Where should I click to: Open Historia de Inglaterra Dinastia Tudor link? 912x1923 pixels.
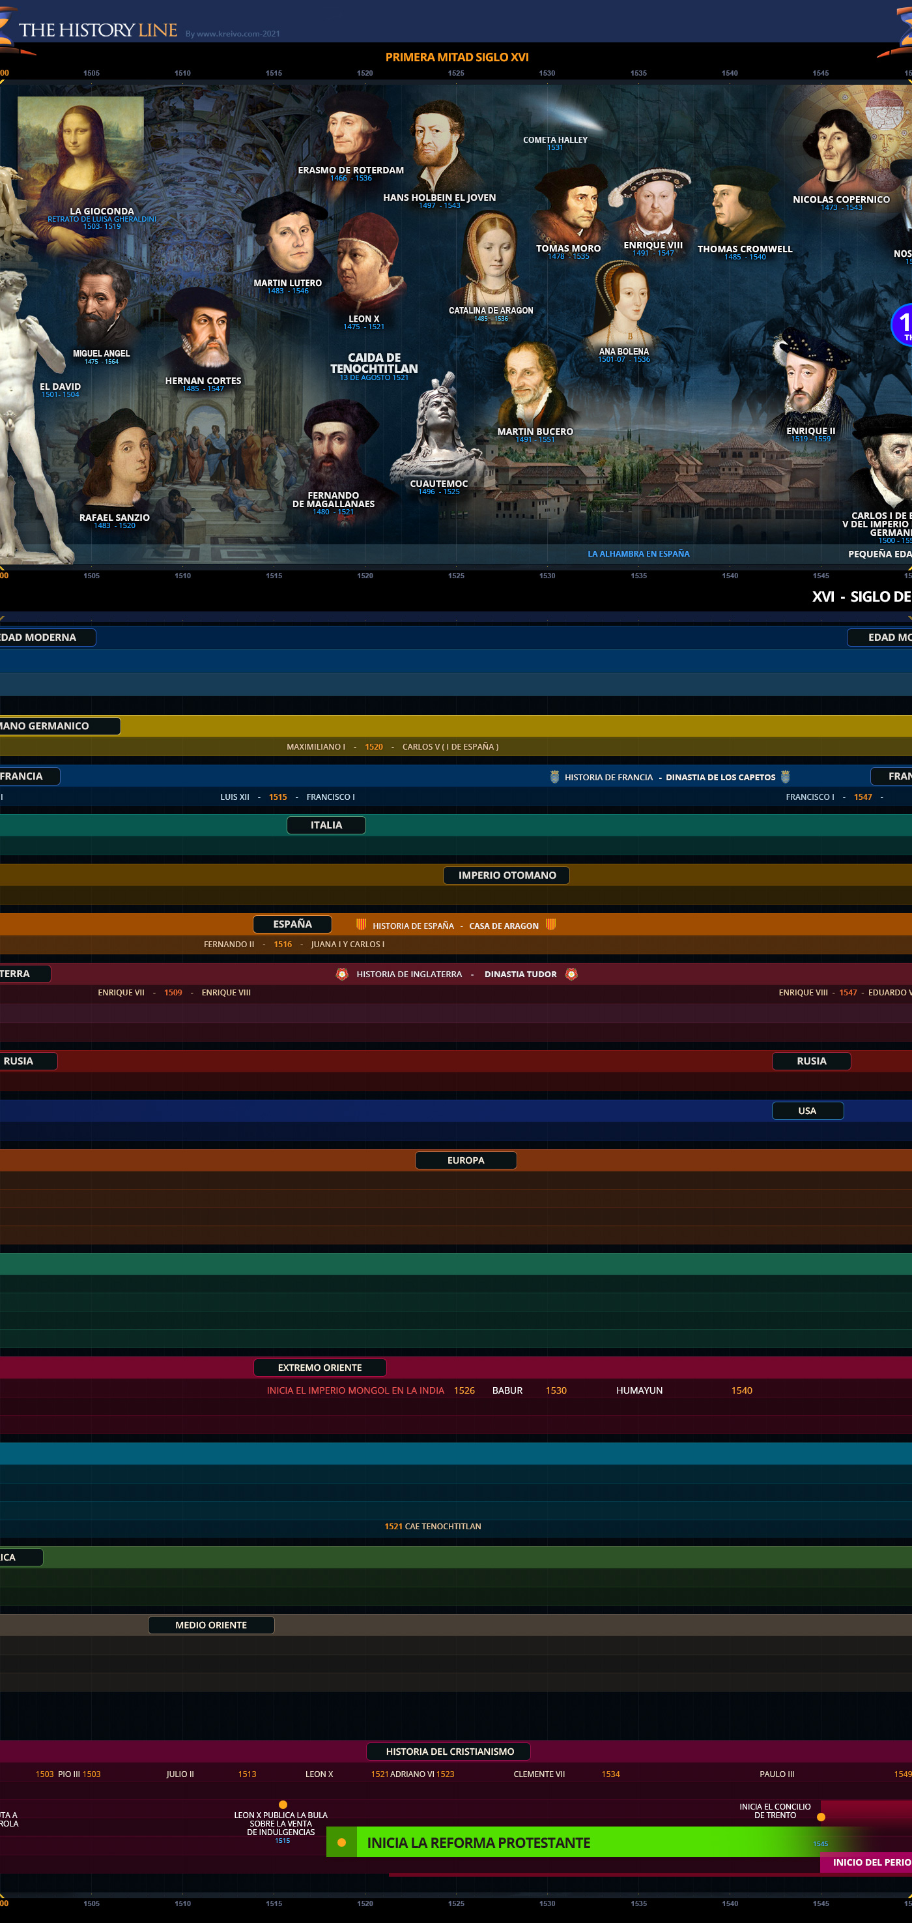[457, 974]
